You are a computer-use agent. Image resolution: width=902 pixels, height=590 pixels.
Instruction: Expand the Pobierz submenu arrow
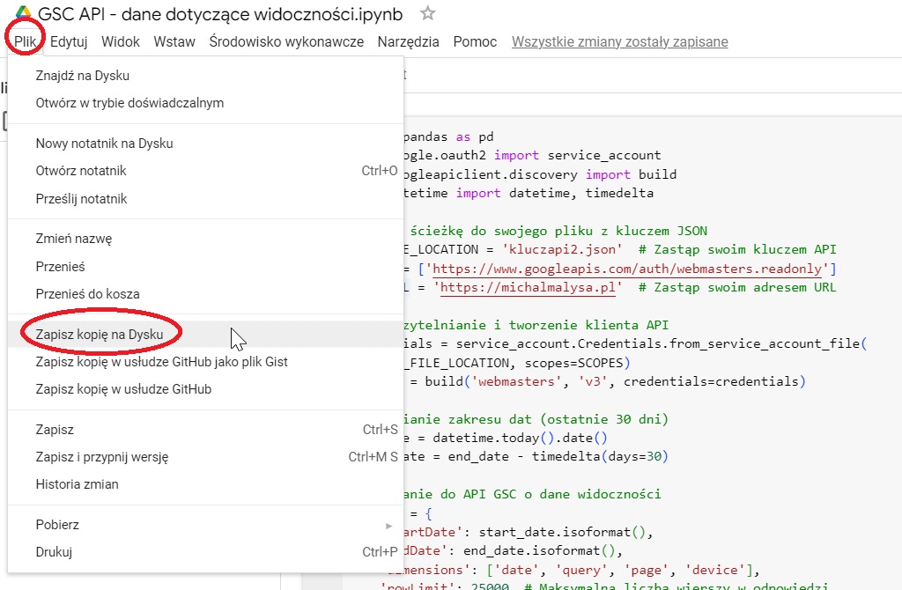[x=388, y=524]
